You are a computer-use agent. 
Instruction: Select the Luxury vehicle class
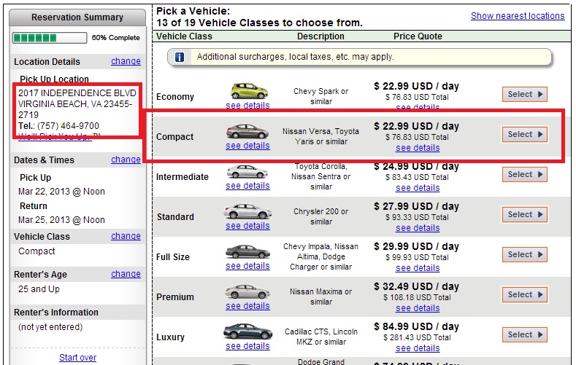[x=525, y=334]
